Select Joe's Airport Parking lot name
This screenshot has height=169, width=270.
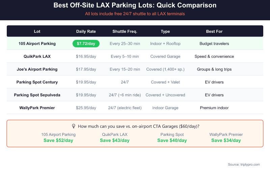tap(37, 69)
